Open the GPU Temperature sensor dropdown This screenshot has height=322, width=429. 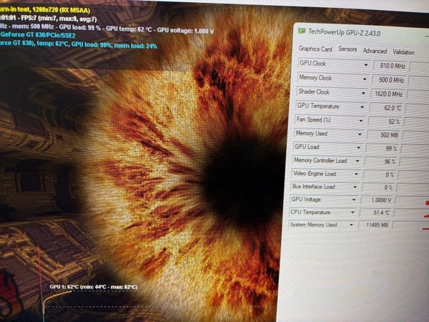(362, 107)
